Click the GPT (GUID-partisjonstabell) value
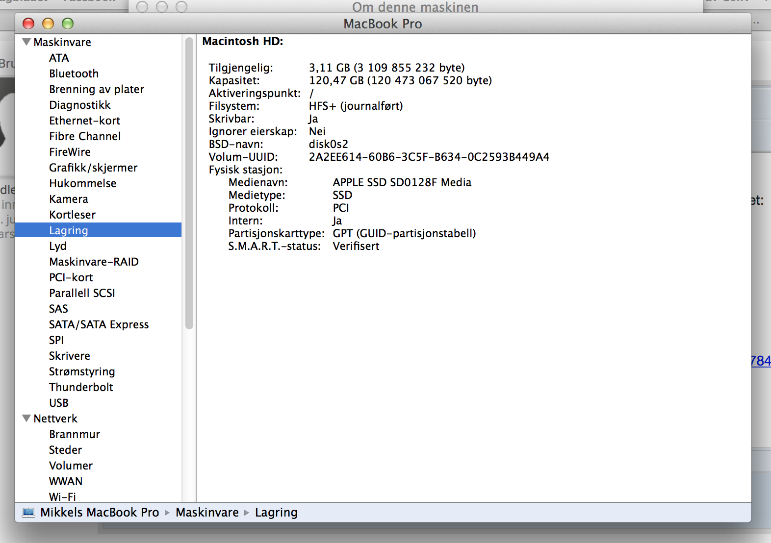 click(x=405, y=233)
